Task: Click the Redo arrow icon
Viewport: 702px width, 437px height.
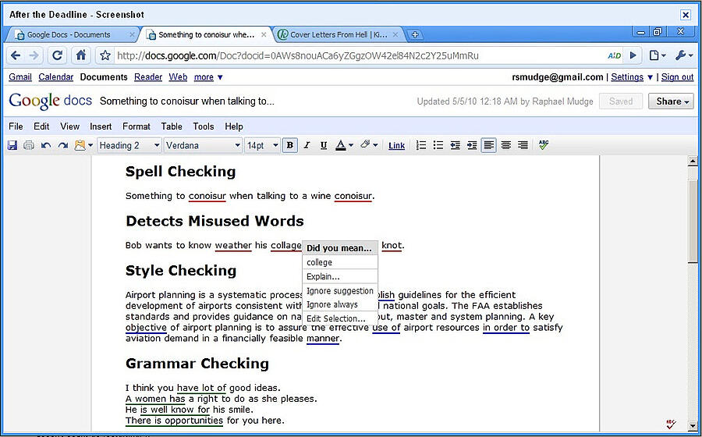Action: coord(62,145)
